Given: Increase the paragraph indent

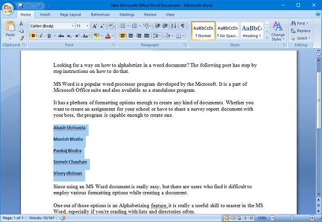Looking at the screenshot, I should coord(165,26).
